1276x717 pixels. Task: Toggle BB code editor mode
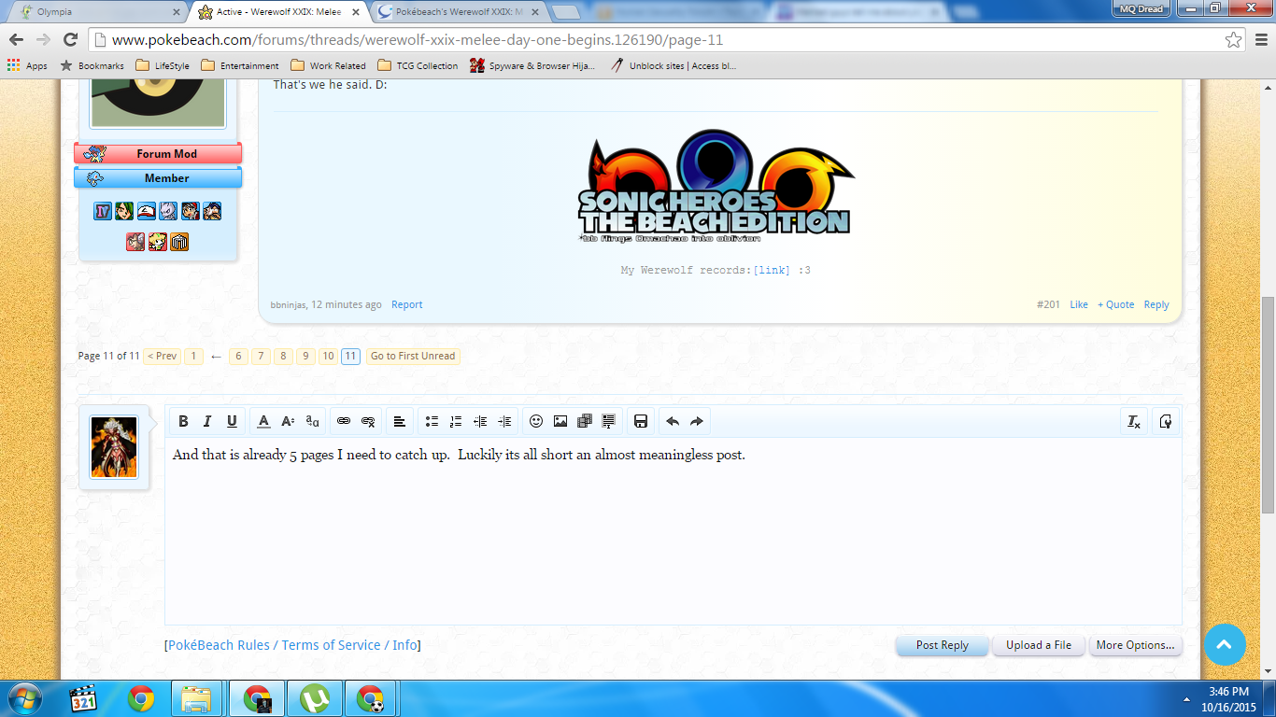click(x=1166, y=422)
